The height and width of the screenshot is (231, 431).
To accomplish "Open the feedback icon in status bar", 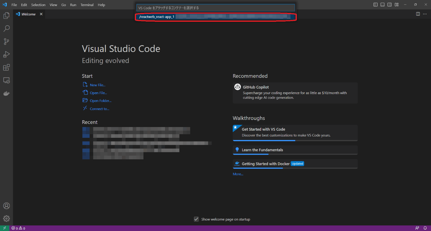I will tap(417, 228).
